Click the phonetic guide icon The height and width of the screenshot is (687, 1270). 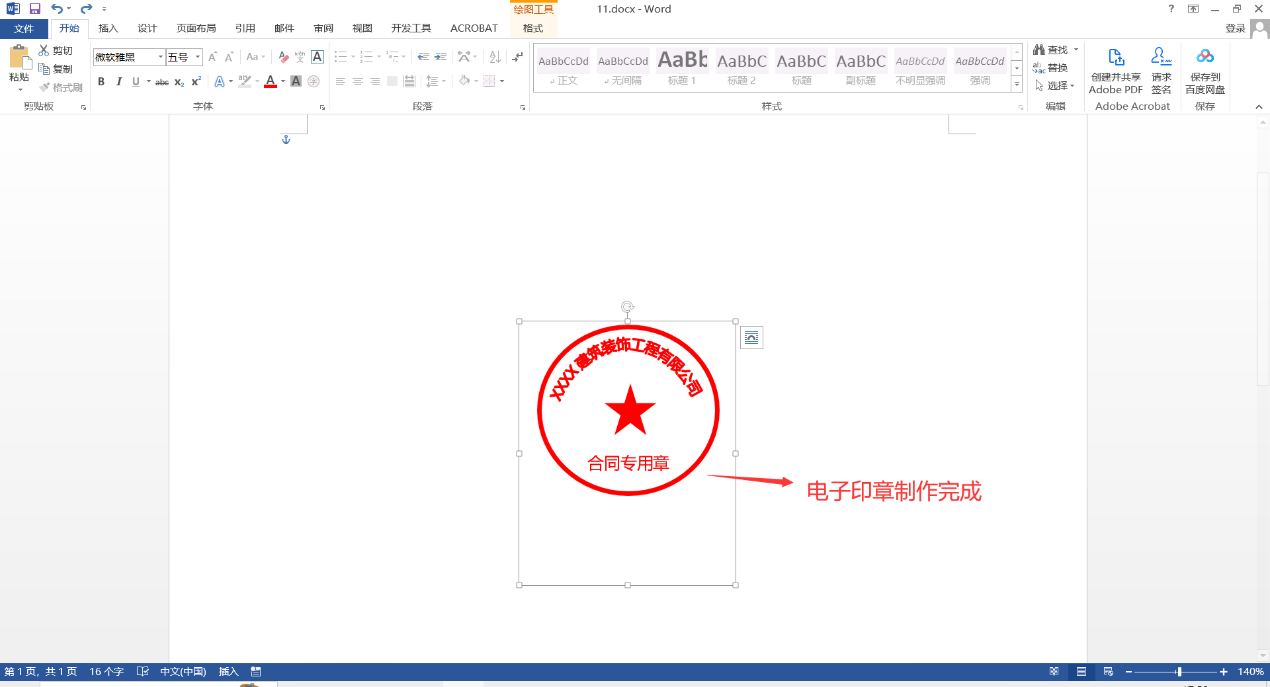(300, 58)
